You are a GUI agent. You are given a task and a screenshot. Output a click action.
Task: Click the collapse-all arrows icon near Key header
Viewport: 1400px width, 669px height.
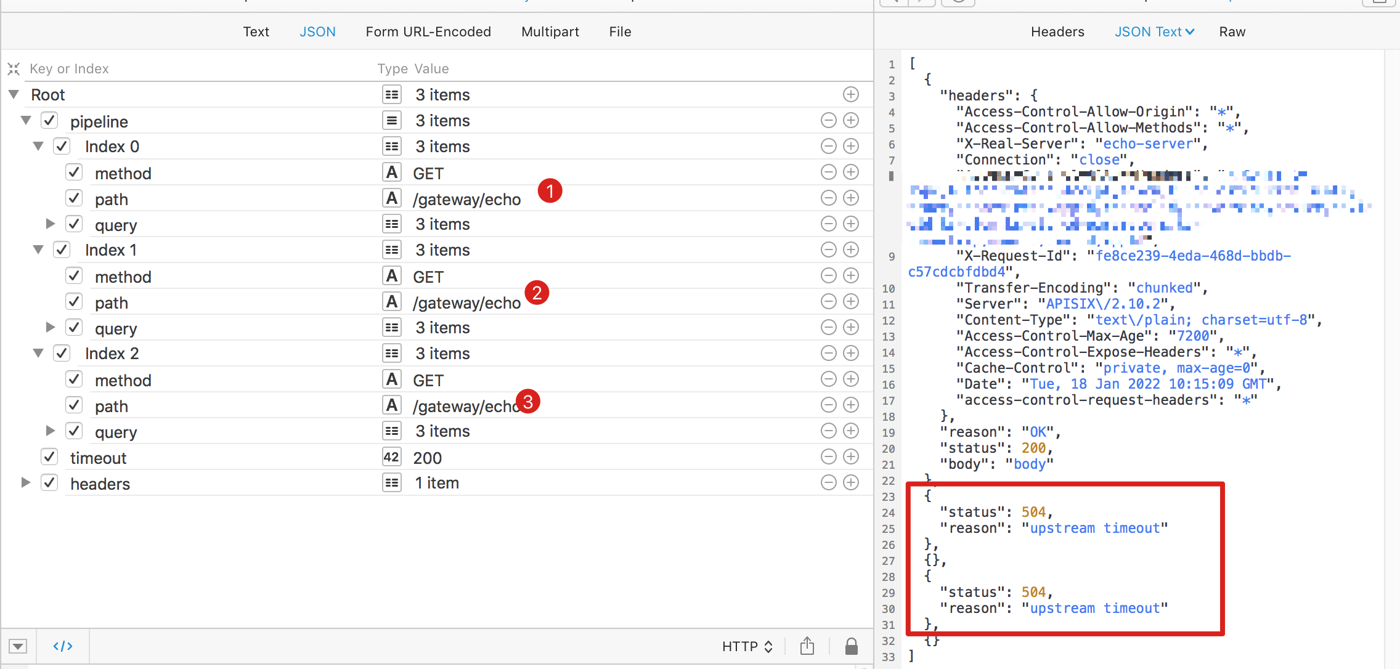pos(14,68)
